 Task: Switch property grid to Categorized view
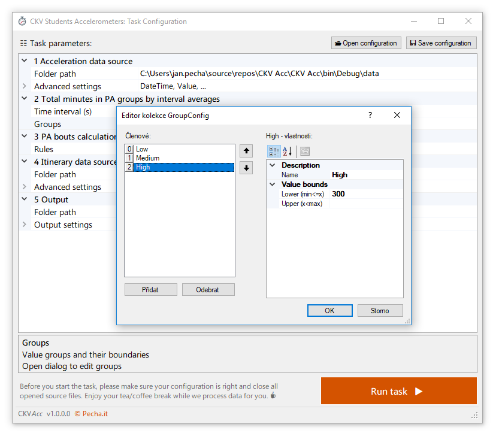[273, 152]
